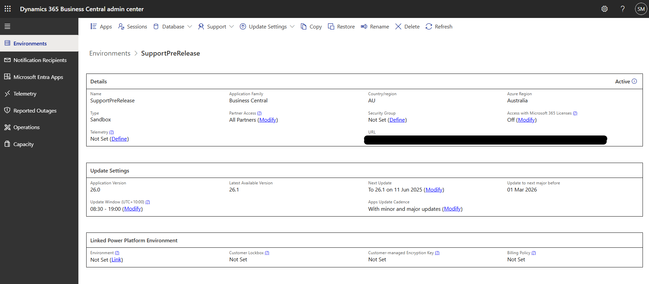Click the Update Settings arrow icon
This screenshot has width=649, height=284.
[243, 26]
